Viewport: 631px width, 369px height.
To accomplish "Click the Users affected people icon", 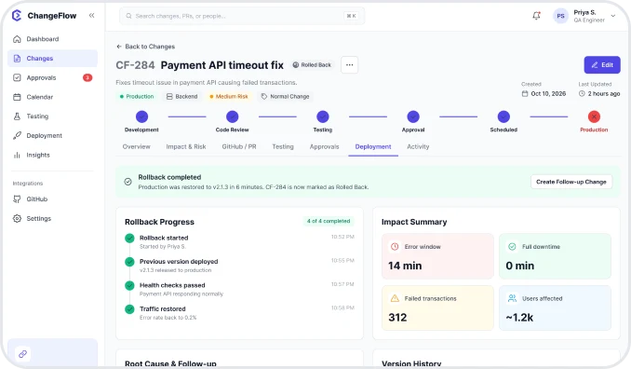I will coord(512,298).
